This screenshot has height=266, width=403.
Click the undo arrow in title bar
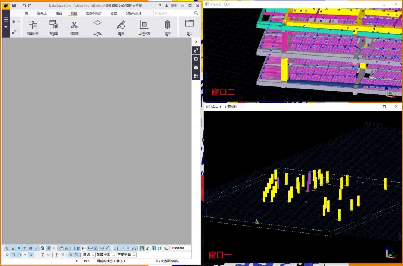point(24,6)
